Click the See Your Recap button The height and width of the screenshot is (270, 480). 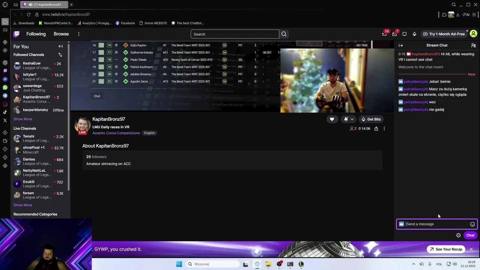coord(446,249)
